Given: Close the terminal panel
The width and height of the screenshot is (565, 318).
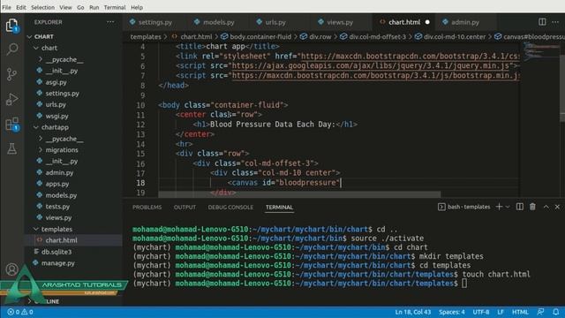Looking at the screenshot, I should 557,207.
